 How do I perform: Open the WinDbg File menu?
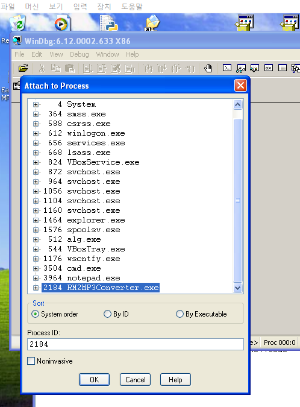[19, 54]
